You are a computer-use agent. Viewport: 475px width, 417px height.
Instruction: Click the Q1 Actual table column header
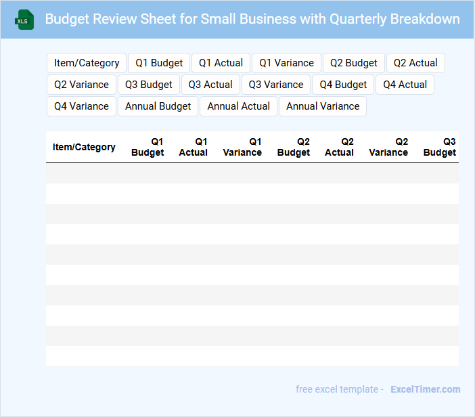pyautogui.click(x=193, y=147)
